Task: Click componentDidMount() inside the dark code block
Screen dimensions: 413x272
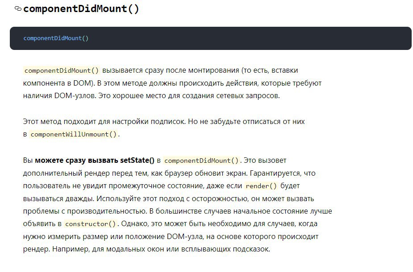Action: [56, 38]
